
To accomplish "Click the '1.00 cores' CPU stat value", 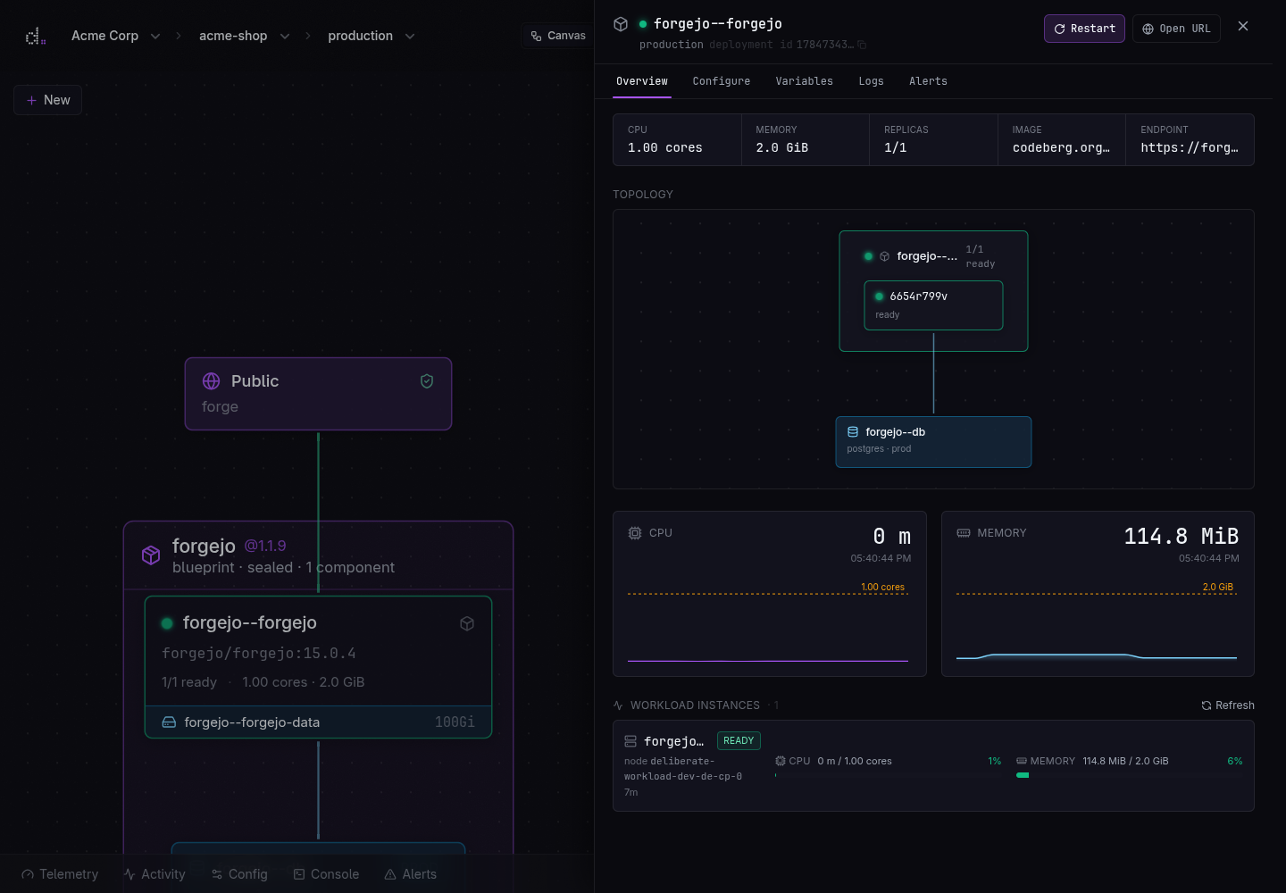I will 665,148.
